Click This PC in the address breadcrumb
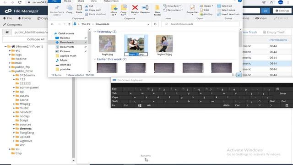Screen dimensions: 293x165 tap(86, 24)
